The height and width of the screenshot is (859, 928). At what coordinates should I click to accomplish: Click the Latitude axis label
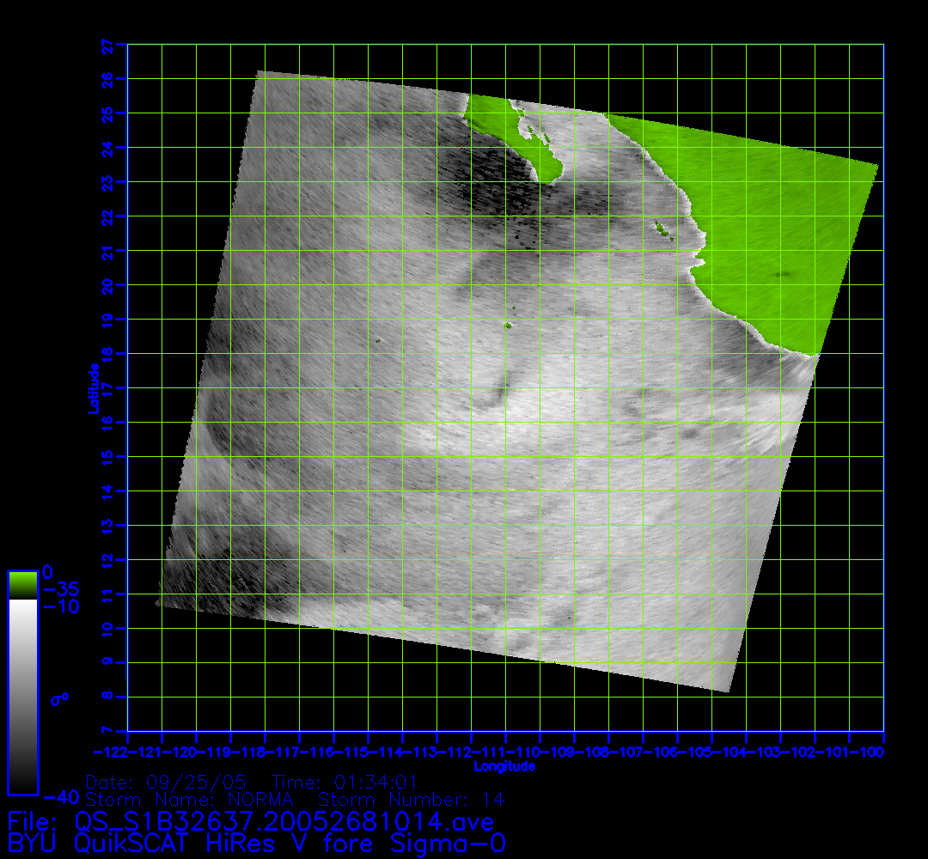tap(92, 387)
